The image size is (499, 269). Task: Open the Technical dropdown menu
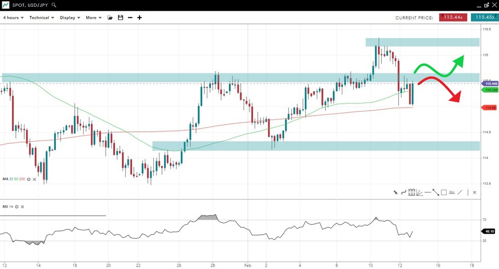(42, 18)
